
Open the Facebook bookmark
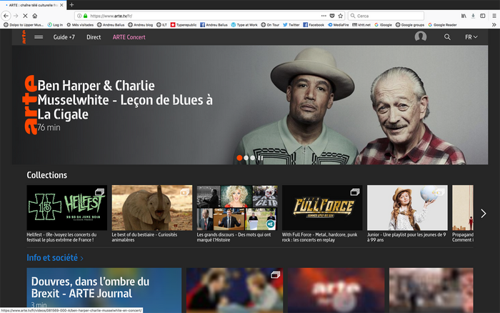(x=314, y=24)
